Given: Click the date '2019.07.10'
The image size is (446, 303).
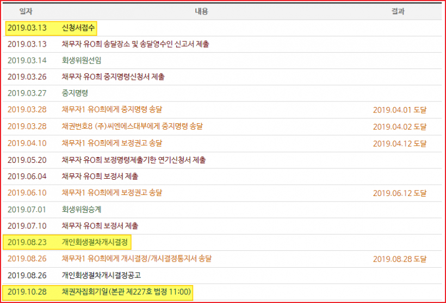Looking at the screenshot, I should pyautogui.click(x=27, y=226).
